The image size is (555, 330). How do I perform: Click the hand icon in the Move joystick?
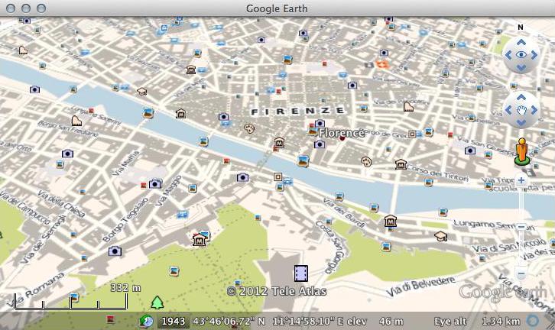pos(521,110)
